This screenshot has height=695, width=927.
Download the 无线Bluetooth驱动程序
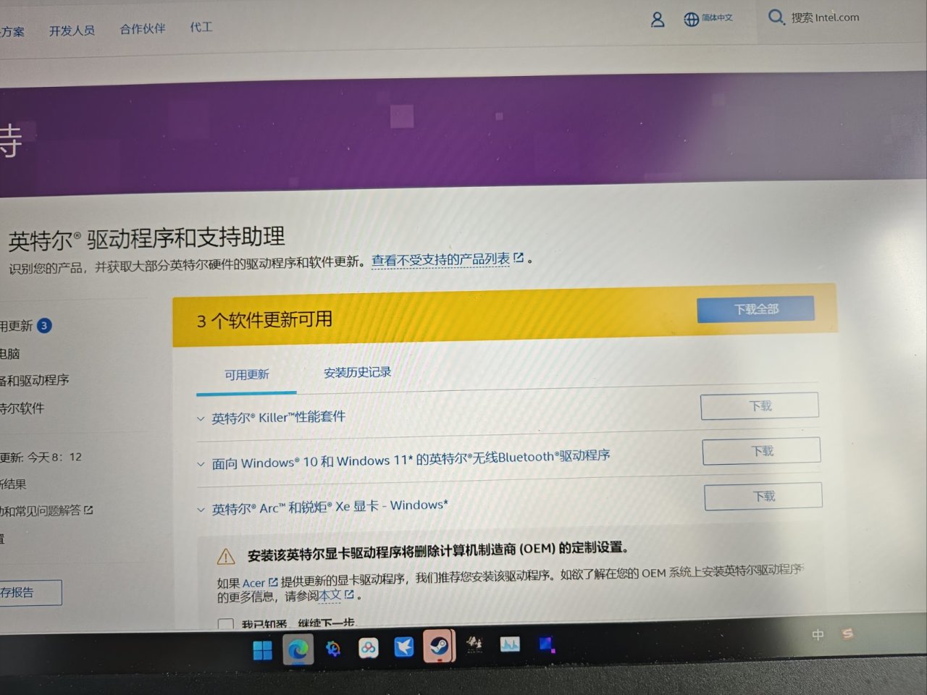761,451
